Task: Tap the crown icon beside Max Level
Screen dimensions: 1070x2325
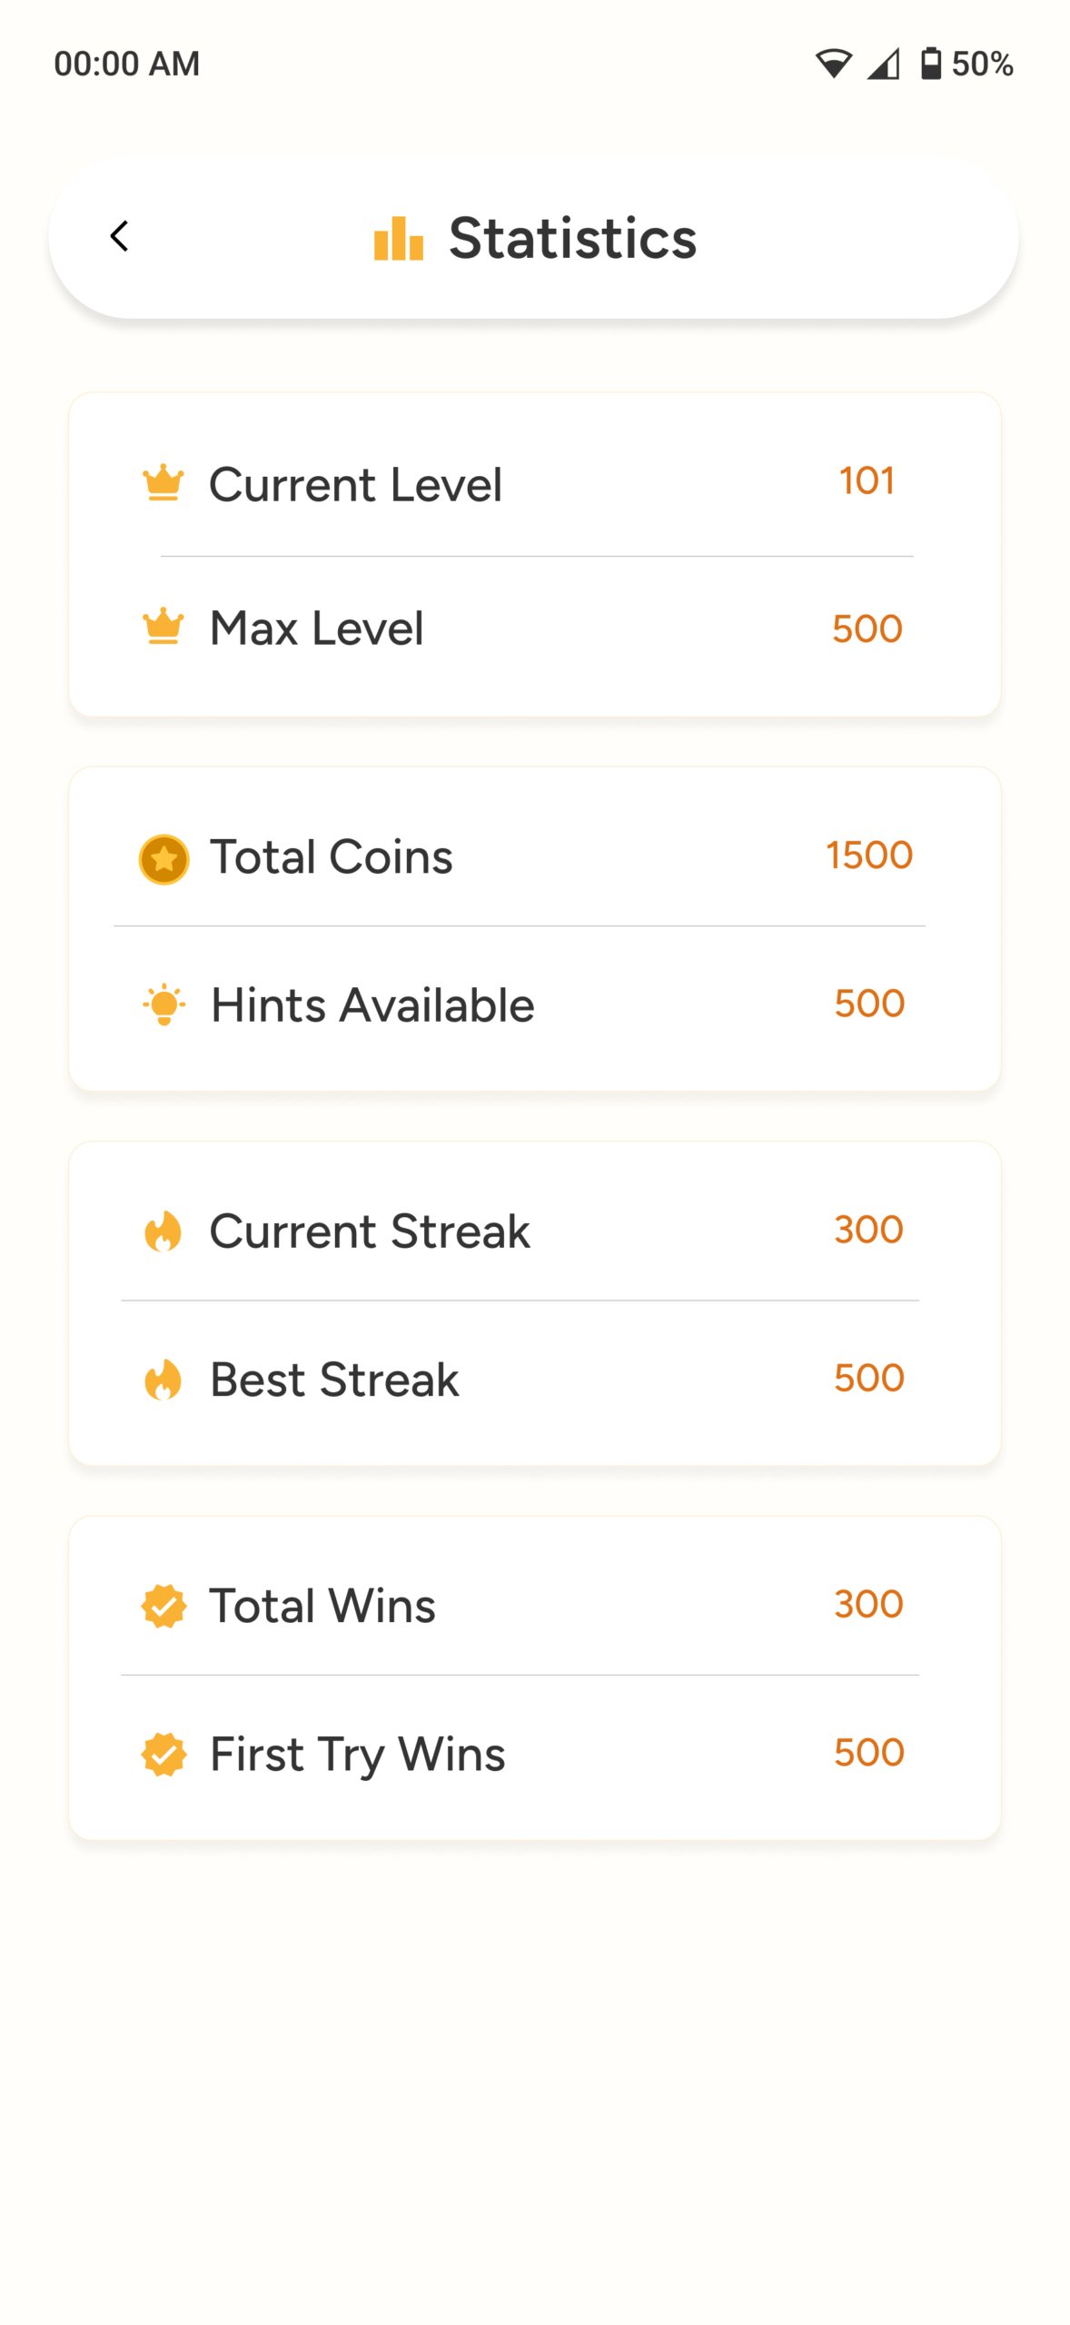Action: point(163,627)
